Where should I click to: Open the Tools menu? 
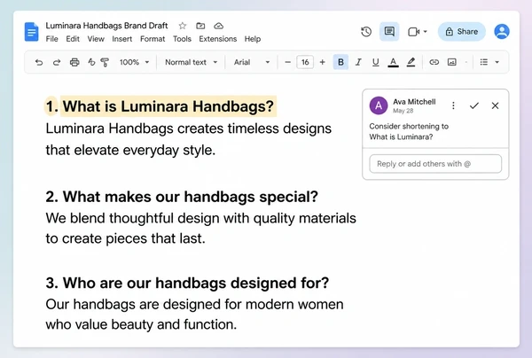[182, 39]
